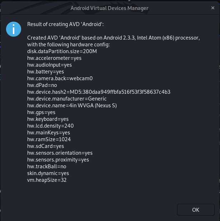Image resolution: width=220 pixels, height=221 pixels.
Task: Click the line 'Created AVD 'Android' based on Android 2.3.3'
Action: click(113, 38)
